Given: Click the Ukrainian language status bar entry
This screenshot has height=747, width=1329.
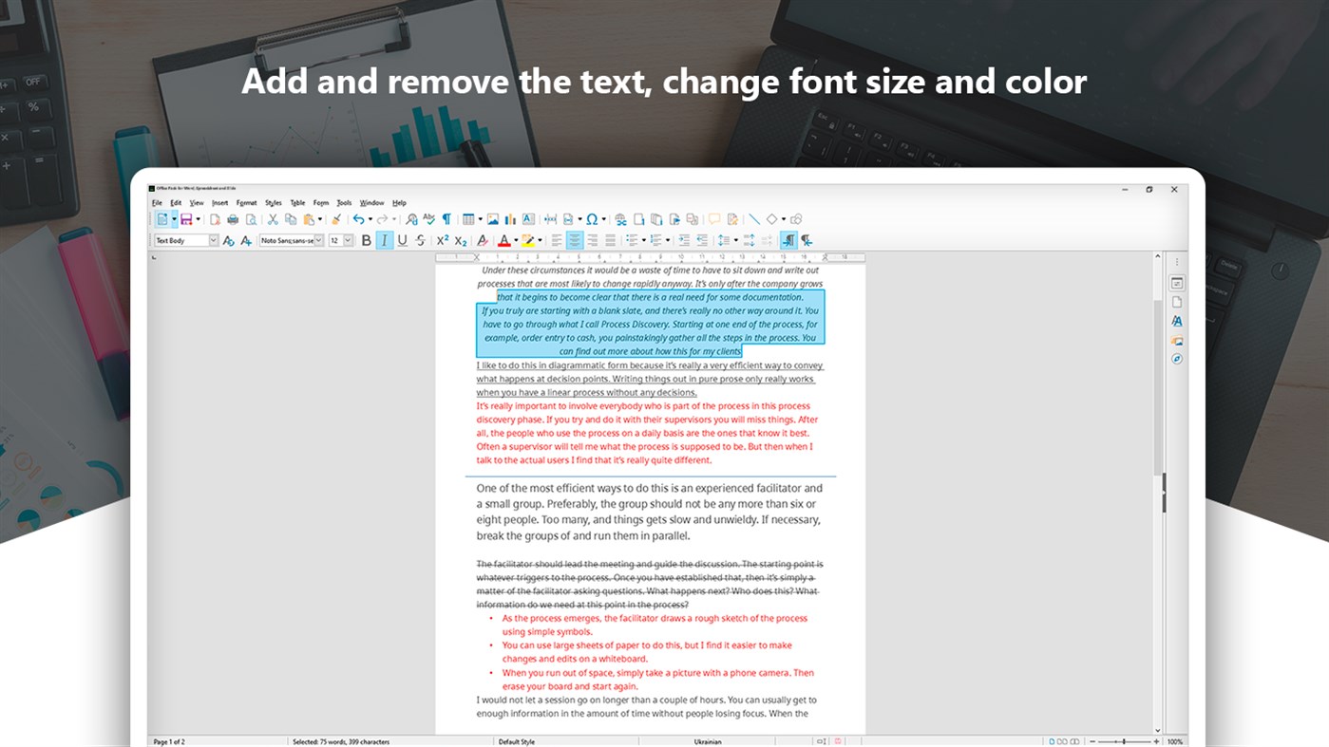Looking at the screenshot, I should coord(707,741).
